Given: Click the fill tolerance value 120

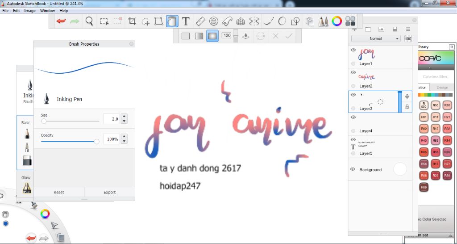Looking at the screenshot, I should pyautogui.click(x=227, y=35).
